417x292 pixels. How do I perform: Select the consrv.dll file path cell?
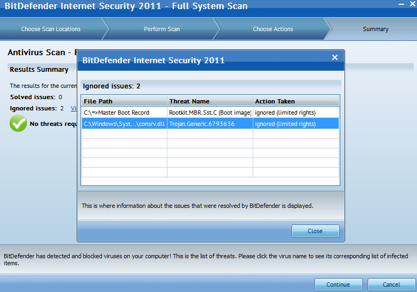(125, 124)
